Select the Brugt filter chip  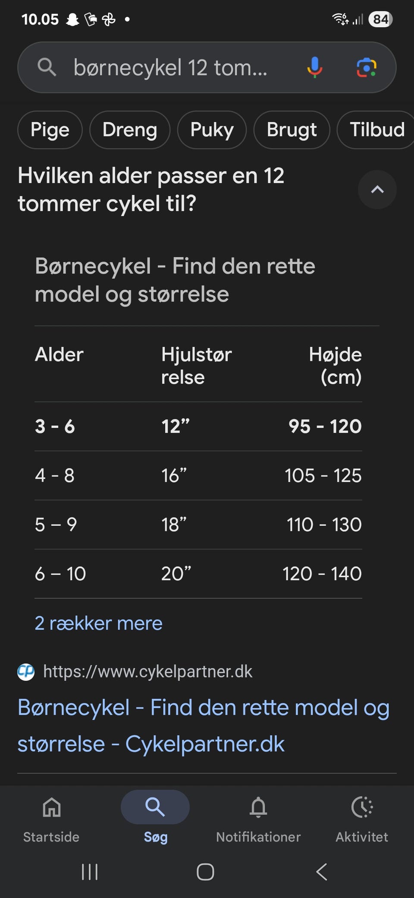click(x=292, y=130)
